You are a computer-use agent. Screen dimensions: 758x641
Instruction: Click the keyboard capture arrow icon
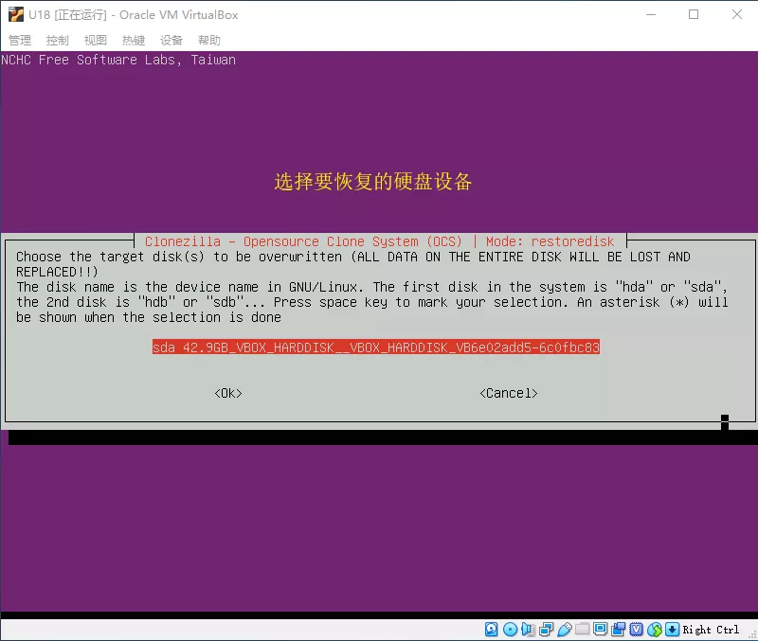click(673, 630)
